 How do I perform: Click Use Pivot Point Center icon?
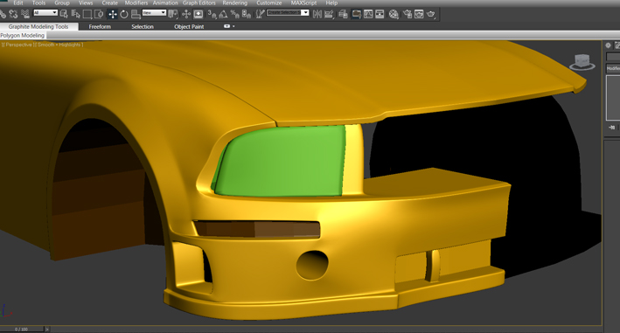[x=173, y=14]
